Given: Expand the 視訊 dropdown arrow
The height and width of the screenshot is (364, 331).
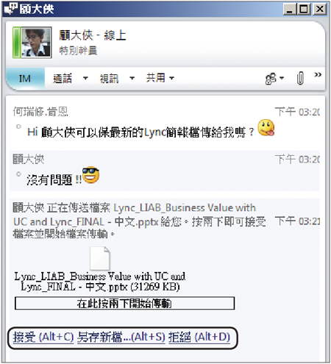Looking at the screenshot, I should pyautogui.click(x=132, y=79).
